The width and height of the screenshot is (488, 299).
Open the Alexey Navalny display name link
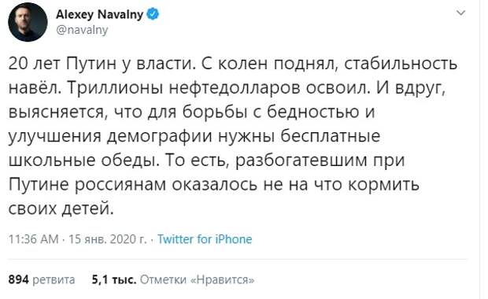pos(100,14)
